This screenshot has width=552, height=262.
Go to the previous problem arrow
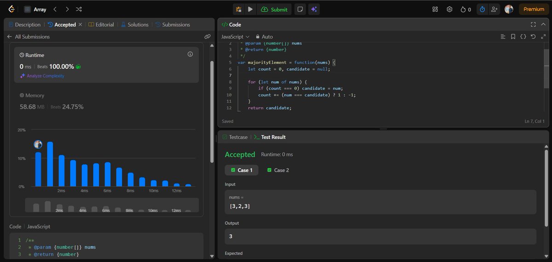[55, 9]
